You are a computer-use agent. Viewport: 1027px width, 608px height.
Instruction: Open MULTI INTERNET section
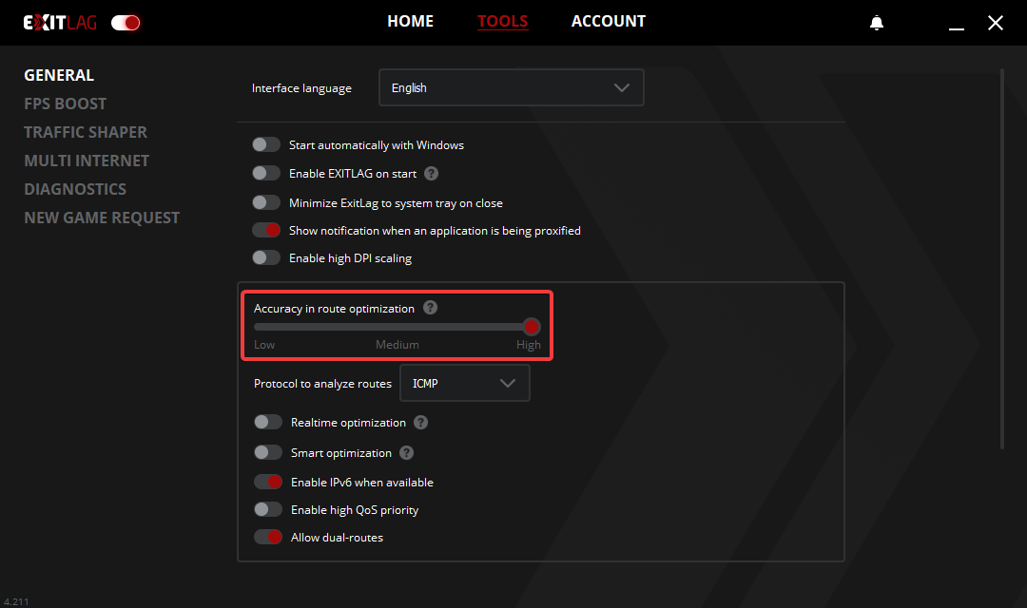coord(87,161)
